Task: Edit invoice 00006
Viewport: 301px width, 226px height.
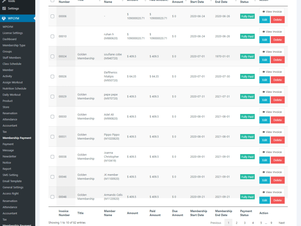Action: point(265,20)
